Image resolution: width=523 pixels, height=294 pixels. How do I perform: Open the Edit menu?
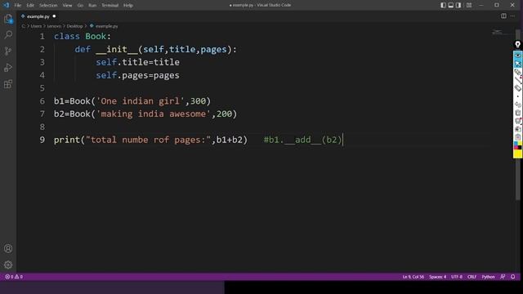pyautogui.click(x=30, y=6)
